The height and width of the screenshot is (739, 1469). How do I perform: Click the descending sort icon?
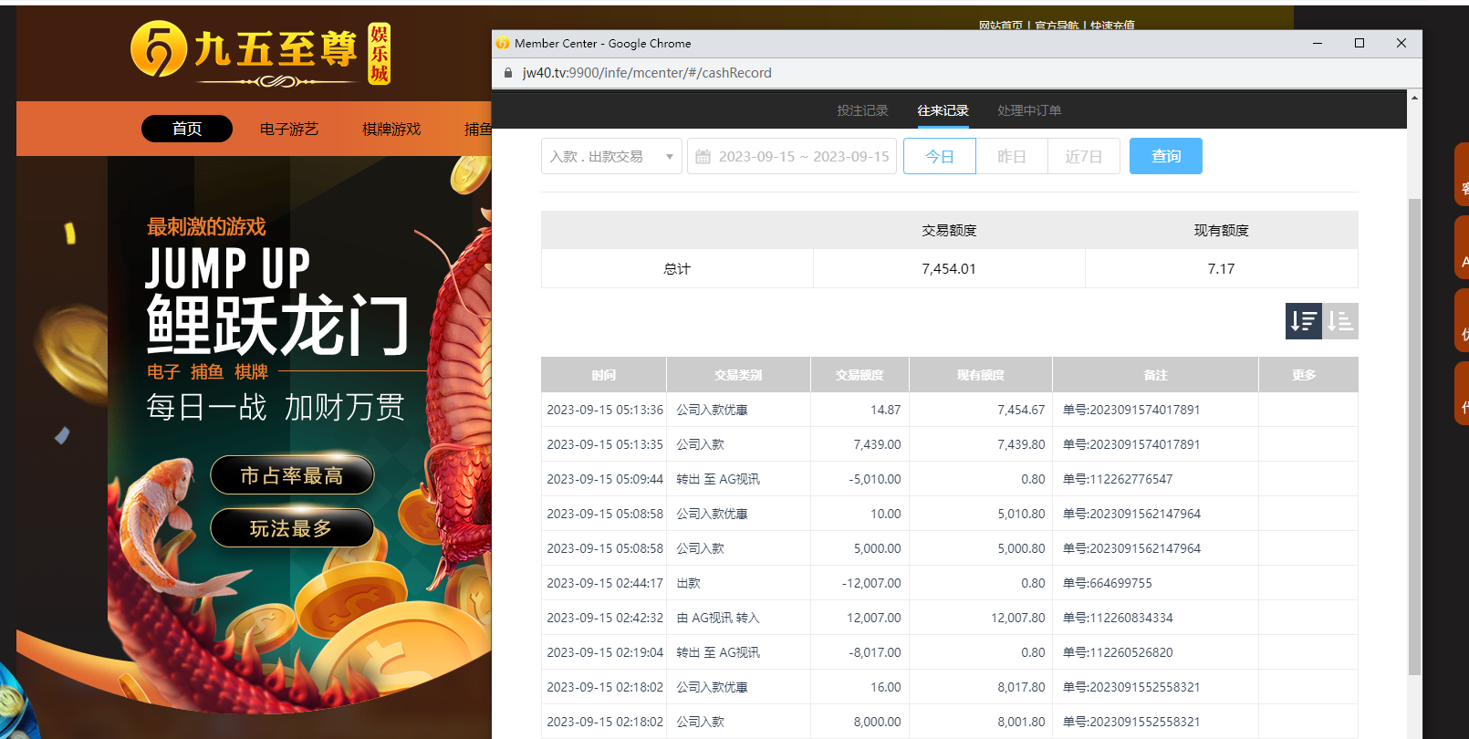(1303, 321)
